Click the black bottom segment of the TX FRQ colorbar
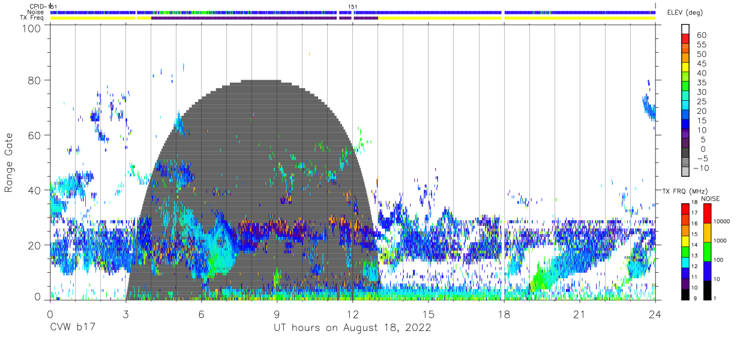Viewport: 737px width, 340px height. [685, 294]
